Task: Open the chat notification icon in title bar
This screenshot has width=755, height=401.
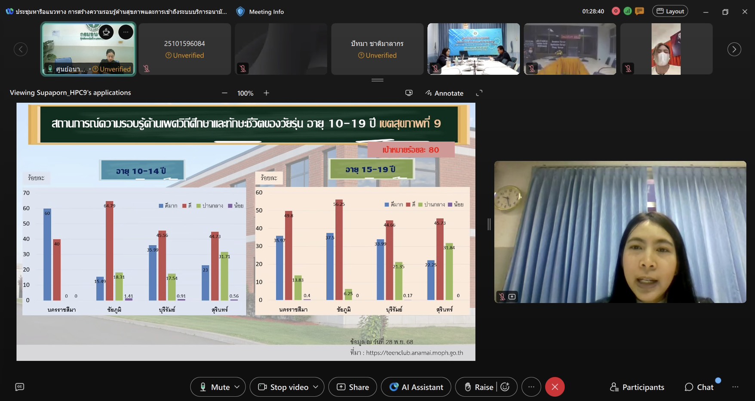Action: 639,11
